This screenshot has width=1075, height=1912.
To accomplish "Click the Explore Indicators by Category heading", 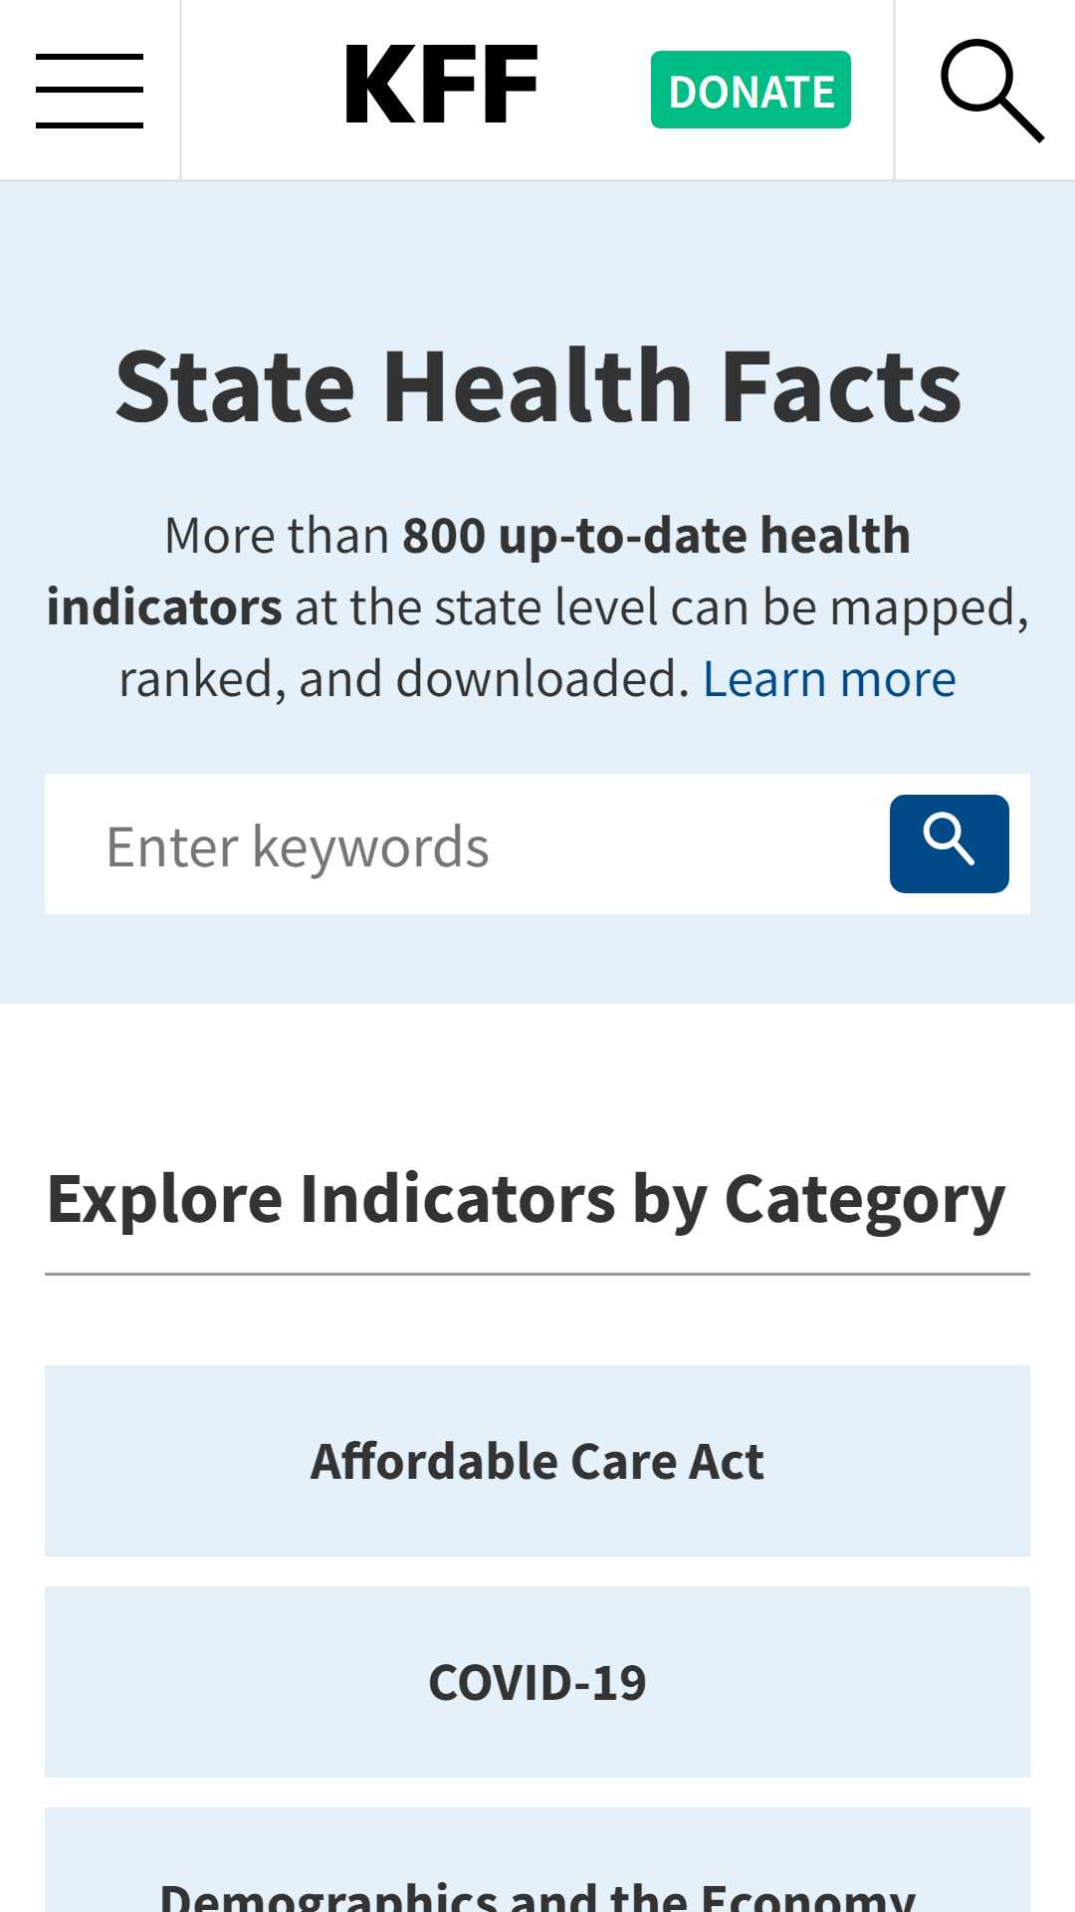I will (527, 1199).
